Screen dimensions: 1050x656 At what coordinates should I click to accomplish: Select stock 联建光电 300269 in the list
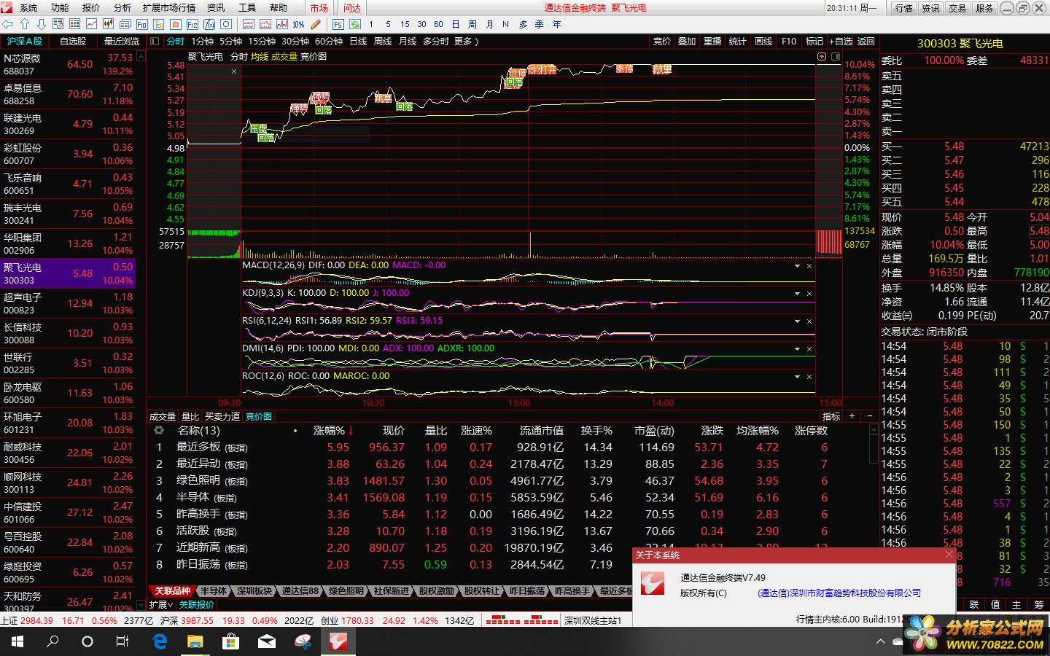[x=68, y=124]
